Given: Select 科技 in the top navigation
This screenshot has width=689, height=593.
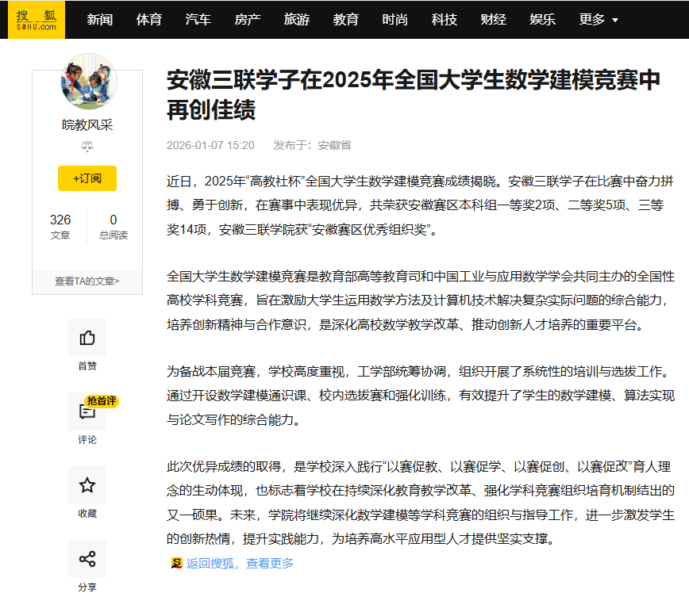Looking at the screenshot, I should coord(445,19).
